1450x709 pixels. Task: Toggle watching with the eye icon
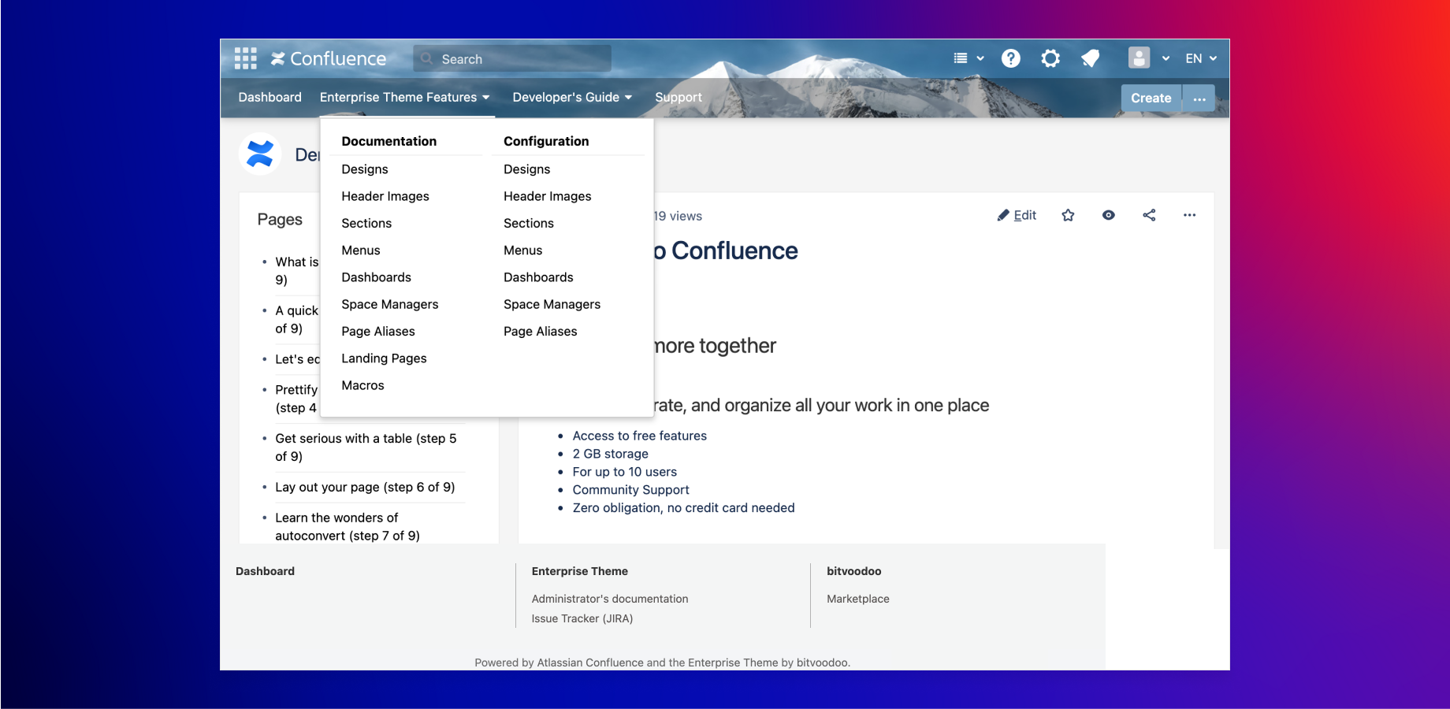(1109, 215)
